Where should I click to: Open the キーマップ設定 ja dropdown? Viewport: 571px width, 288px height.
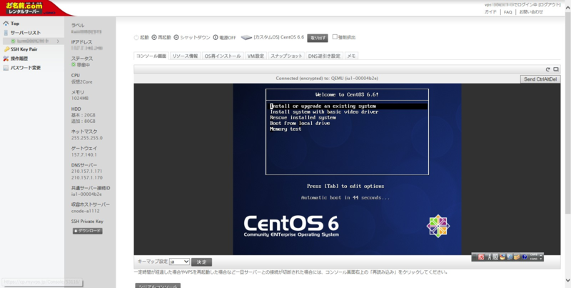click(x=180, y=262)
